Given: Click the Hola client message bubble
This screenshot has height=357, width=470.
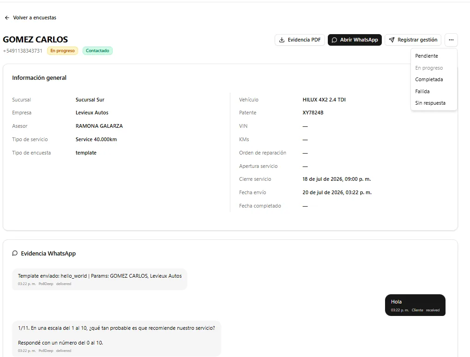Looking at the screenshot, I should click(415, 305).
